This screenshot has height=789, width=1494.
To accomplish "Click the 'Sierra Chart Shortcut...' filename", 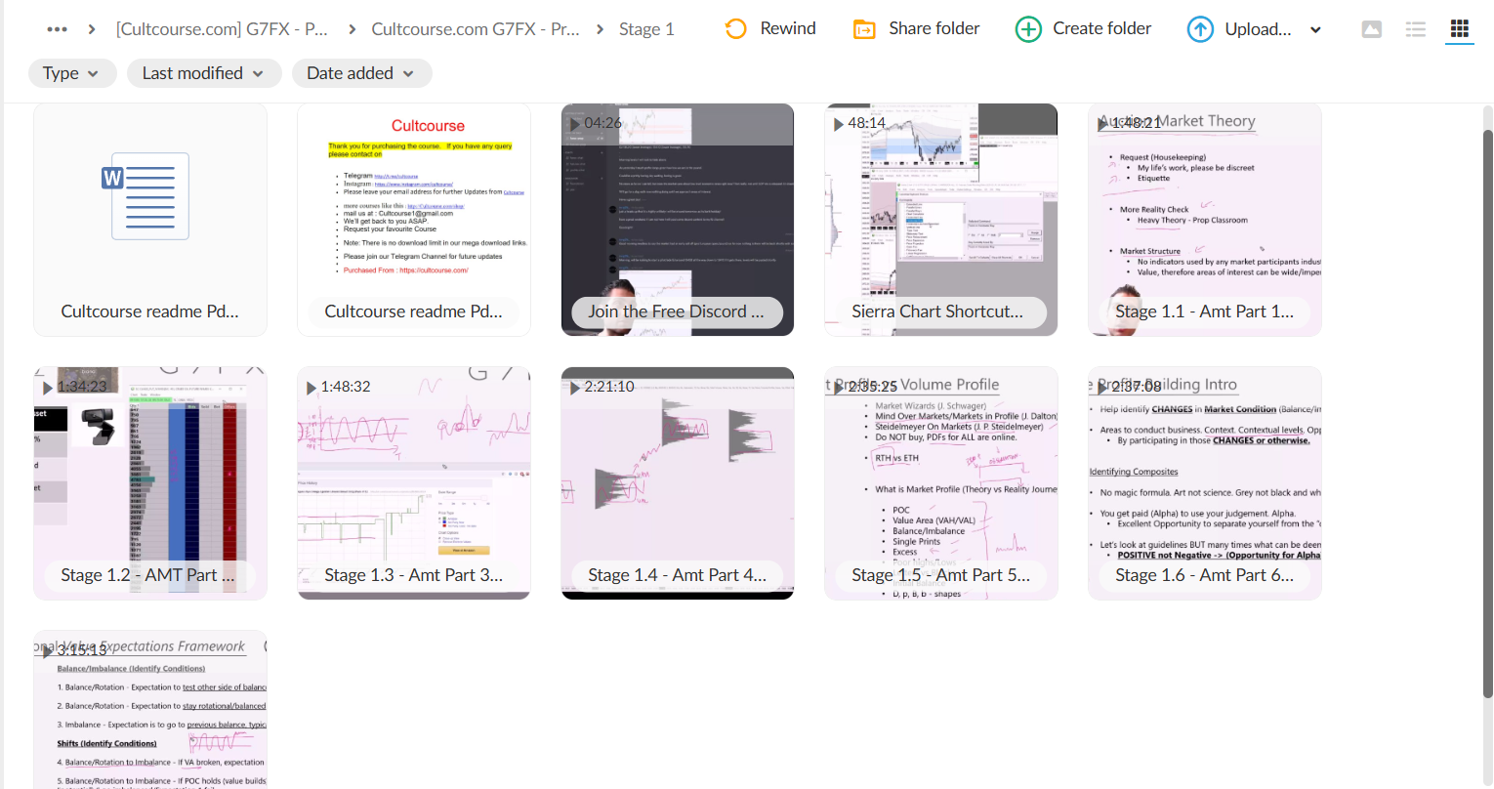I will coord(937,311).
